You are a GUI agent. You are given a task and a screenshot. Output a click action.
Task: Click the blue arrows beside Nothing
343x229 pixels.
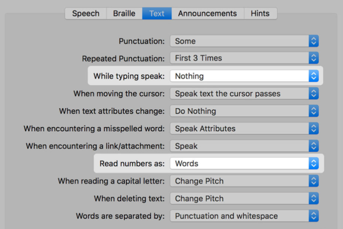pos(314,76)
